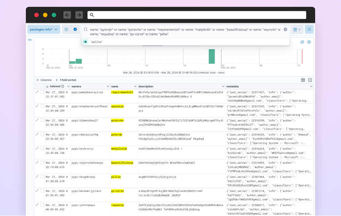The image size is (341, 216).
Task: Go forward with the browser forward arrow
Action: pyautogui.click(x=79, y=15)
